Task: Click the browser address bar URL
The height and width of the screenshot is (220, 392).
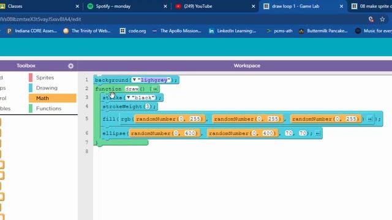Action: (40, 19)
